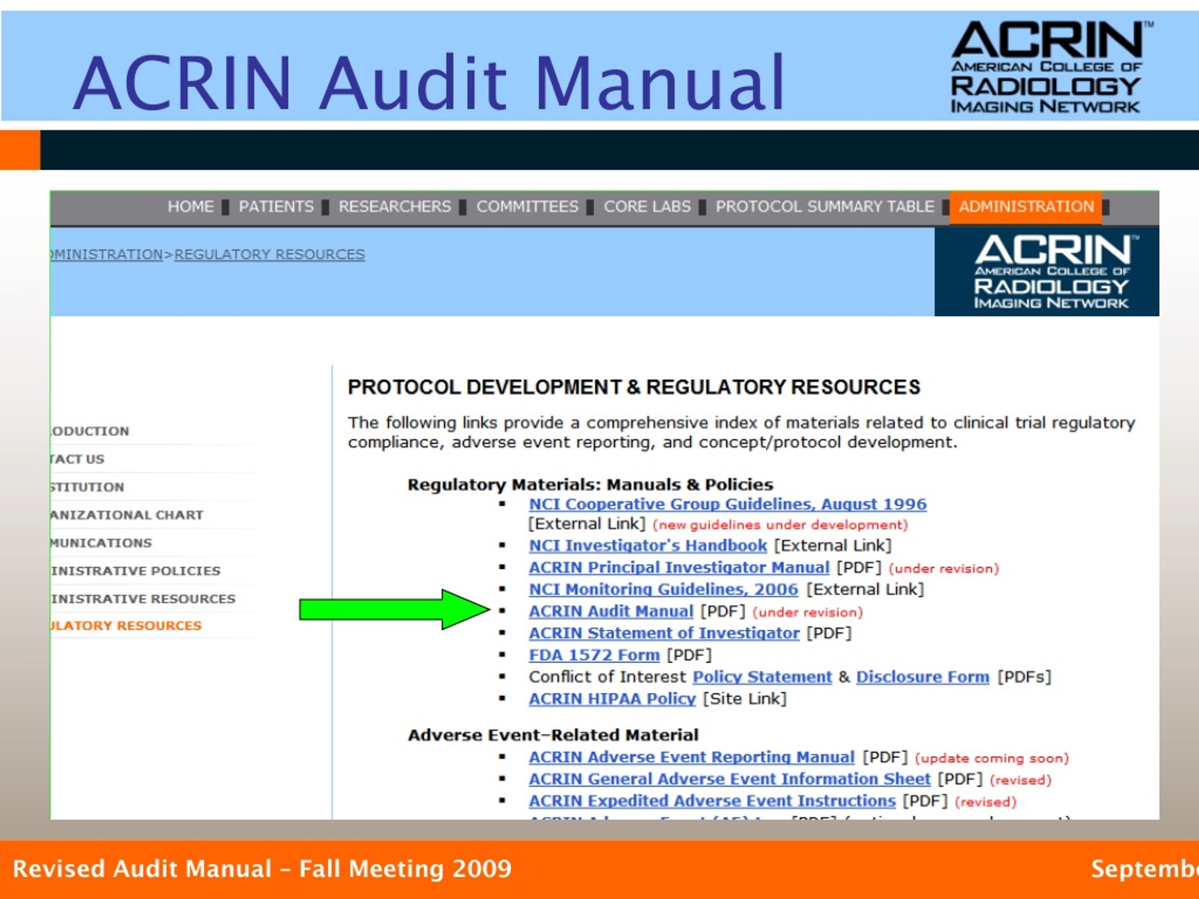Screen dimensions: 1199x899
Task: Open the Disclosure Form link
Action: coord(923,677)
